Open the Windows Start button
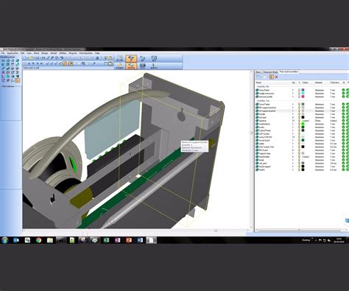The width and height of the screenshot is (349, 291). [x=4, y=240]
